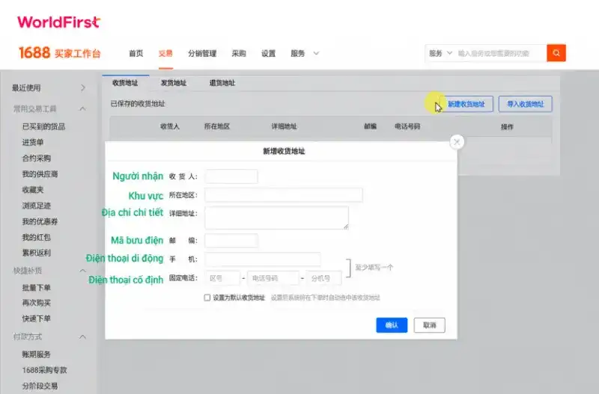Viewport: 599px width, 394px height.
Task: Click the 分机号 extension field
Action: [323, 278]
